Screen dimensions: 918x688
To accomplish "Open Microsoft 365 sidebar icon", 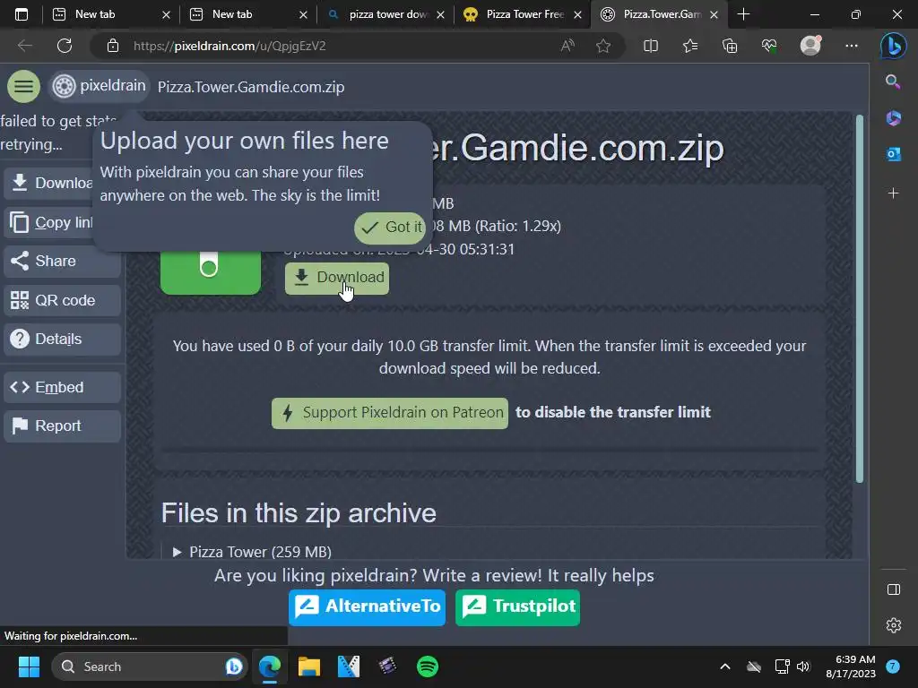I will click(893, 118).
